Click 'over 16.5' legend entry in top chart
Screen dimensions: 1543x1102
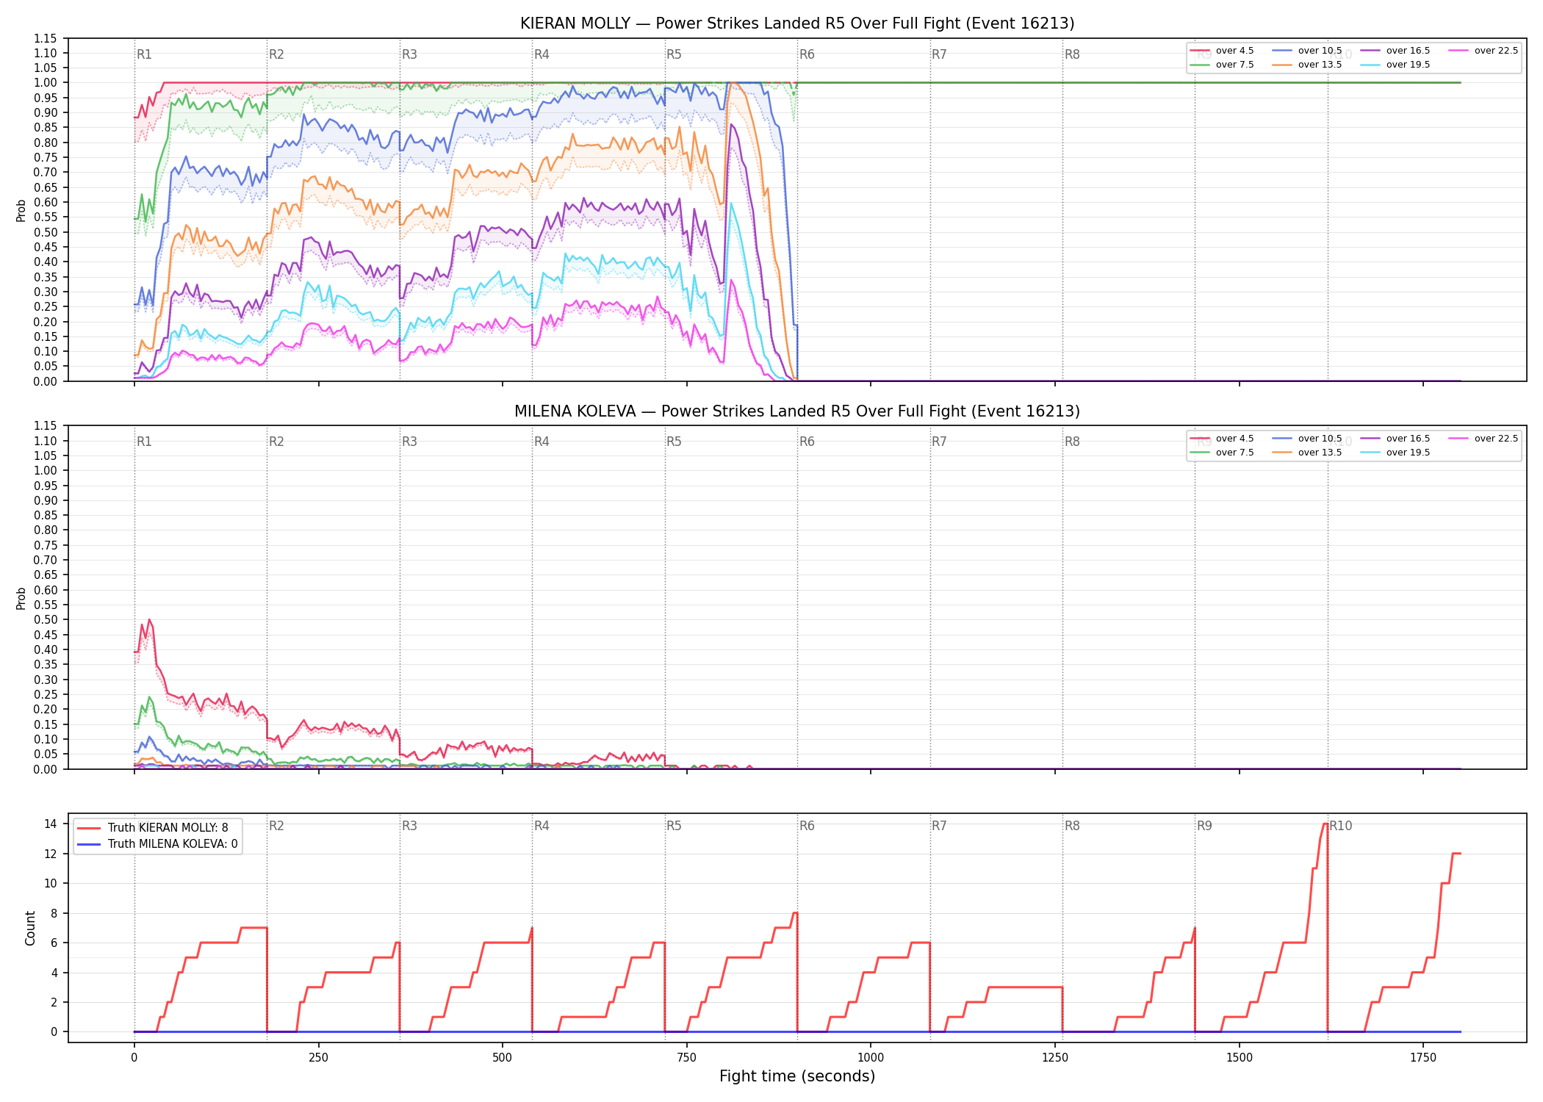pyautogui.click(x=1395, y=51)
